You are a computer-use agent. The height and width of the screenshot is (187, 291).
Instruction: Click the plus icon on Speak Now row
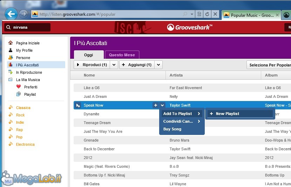[x=156, y=105]
